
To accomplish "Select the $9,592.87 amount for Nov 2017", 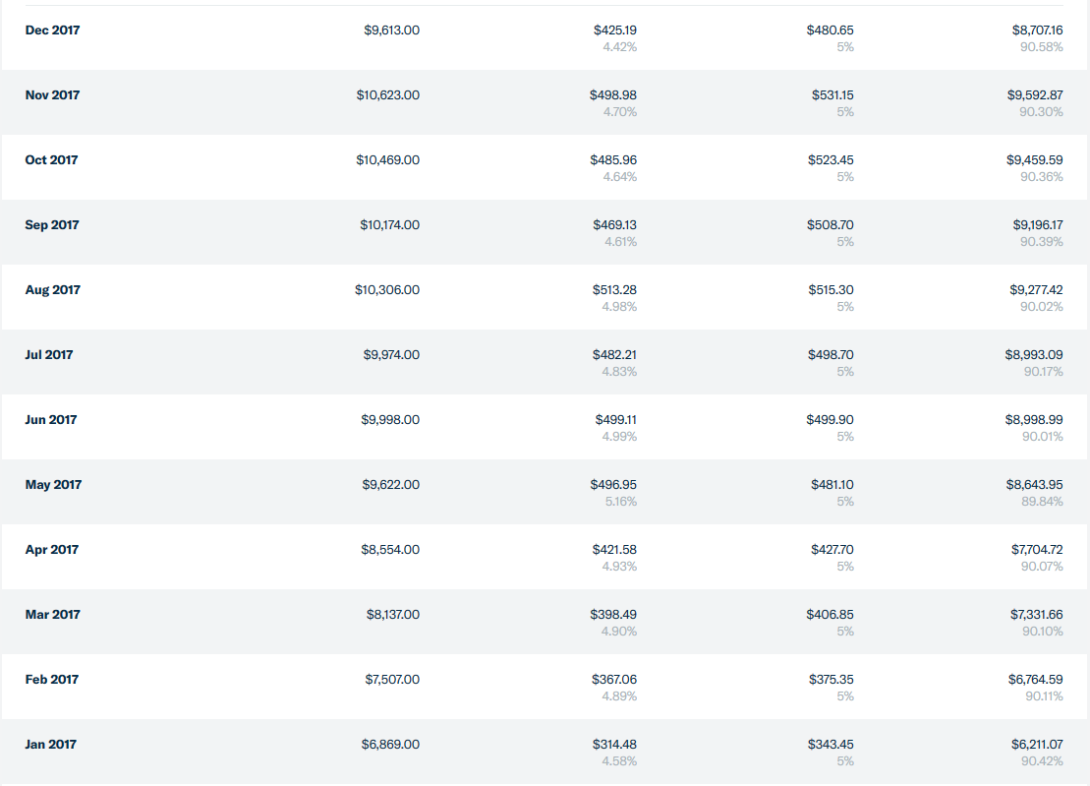I will pyautogui.click(x=1035, y=94).
